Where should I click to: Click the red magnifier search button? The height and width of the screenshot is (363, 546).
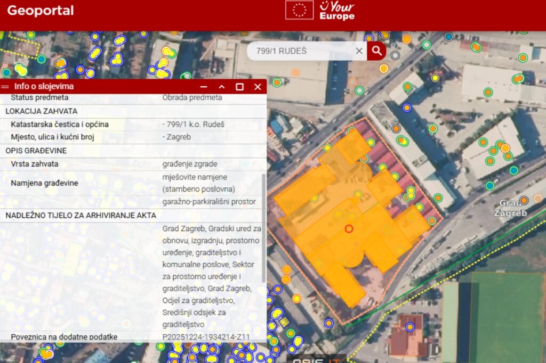376,51
